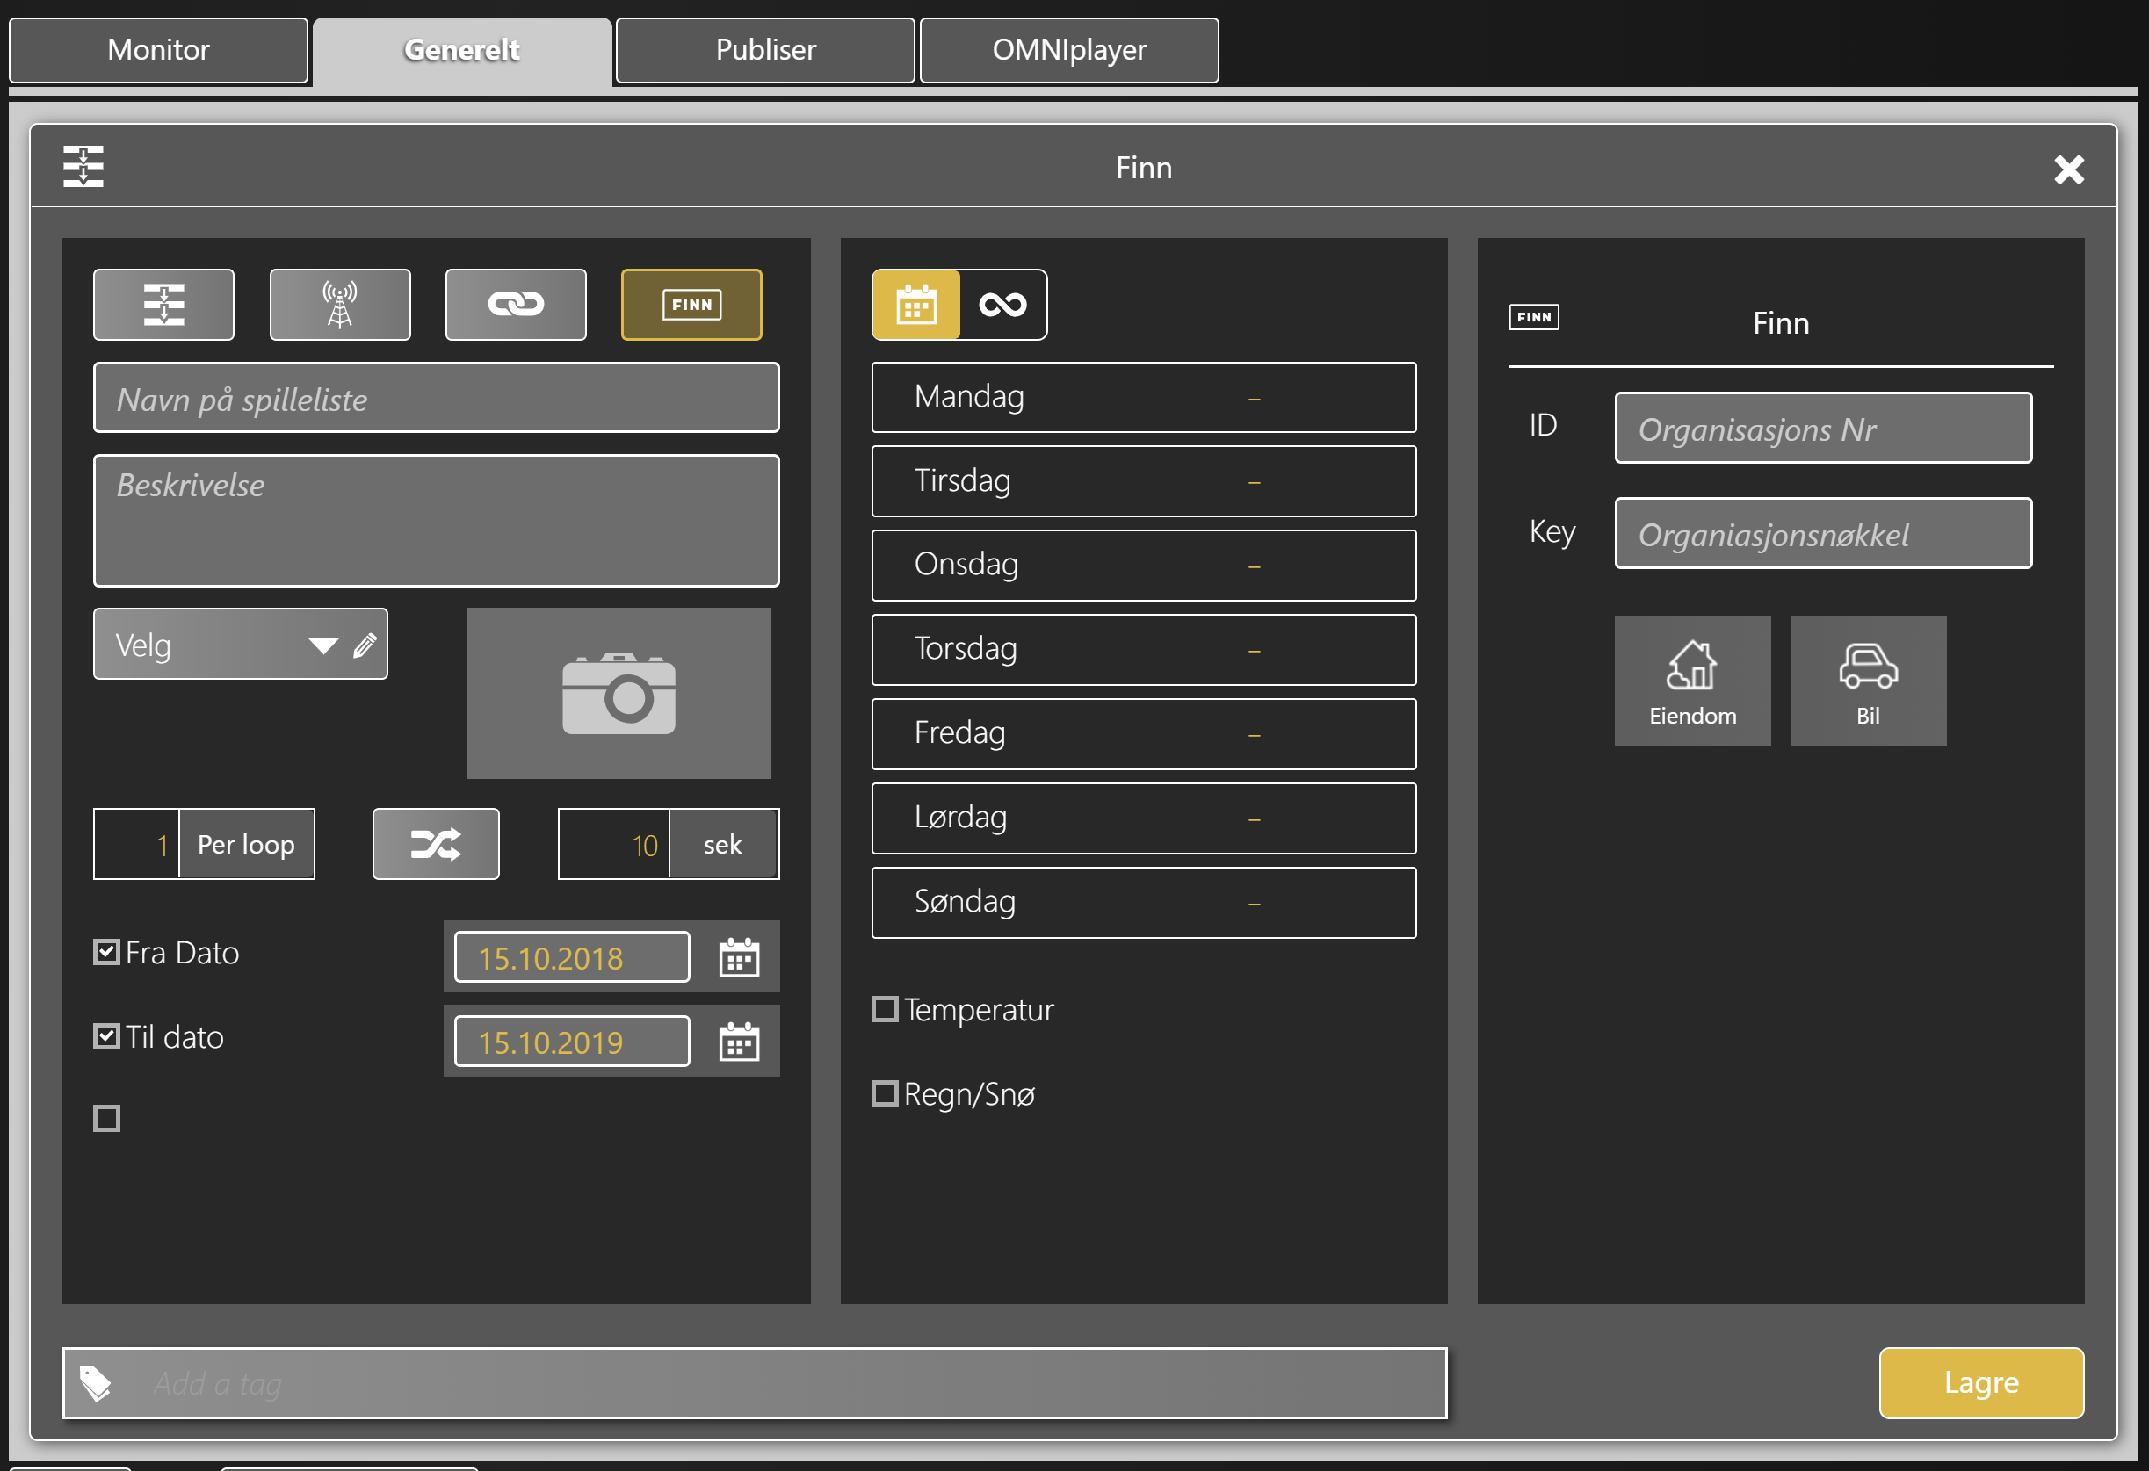Image resolution: width=2149 pixels, height=1471 pixels.
Task: Click the per loop count field showing 1
Action: pos(136,844)
